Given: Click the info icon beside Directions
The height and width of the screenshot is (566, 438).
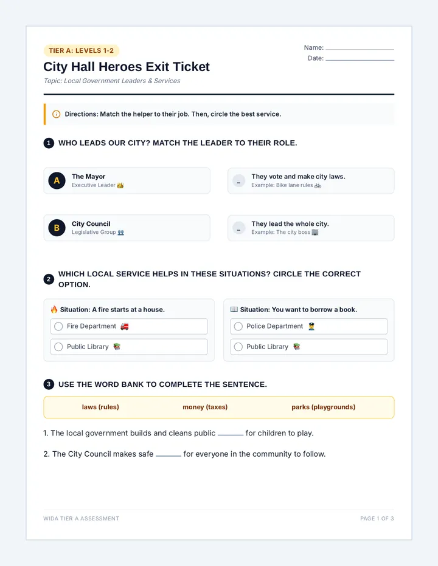Looking at the screenshot, I should pyautogui.click(x=57, y=114).
